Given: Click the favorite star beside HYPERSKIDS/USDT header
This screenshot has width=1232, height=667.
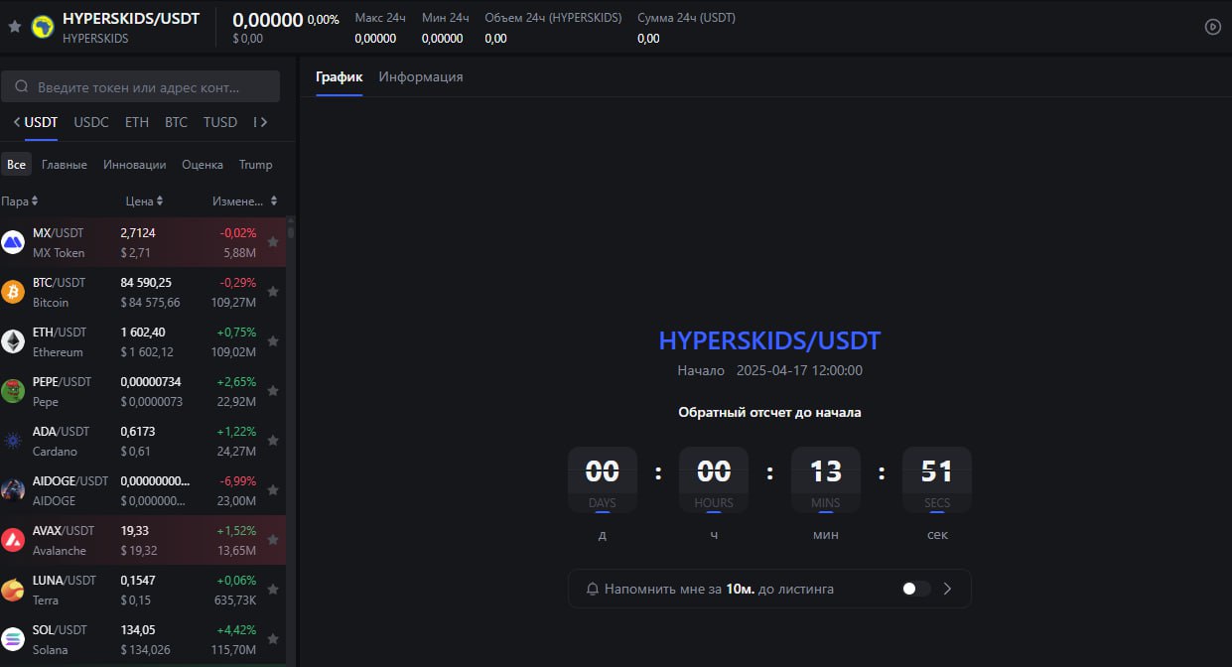Looking at the screenshot, I should (15, 27).
